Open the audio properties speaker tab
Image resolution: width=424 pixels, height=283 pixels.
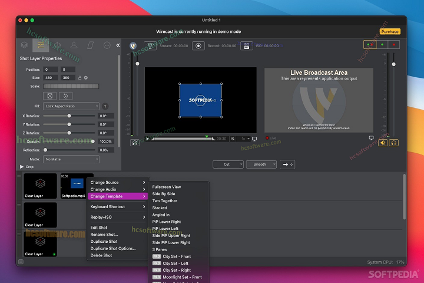pos(57,45)
